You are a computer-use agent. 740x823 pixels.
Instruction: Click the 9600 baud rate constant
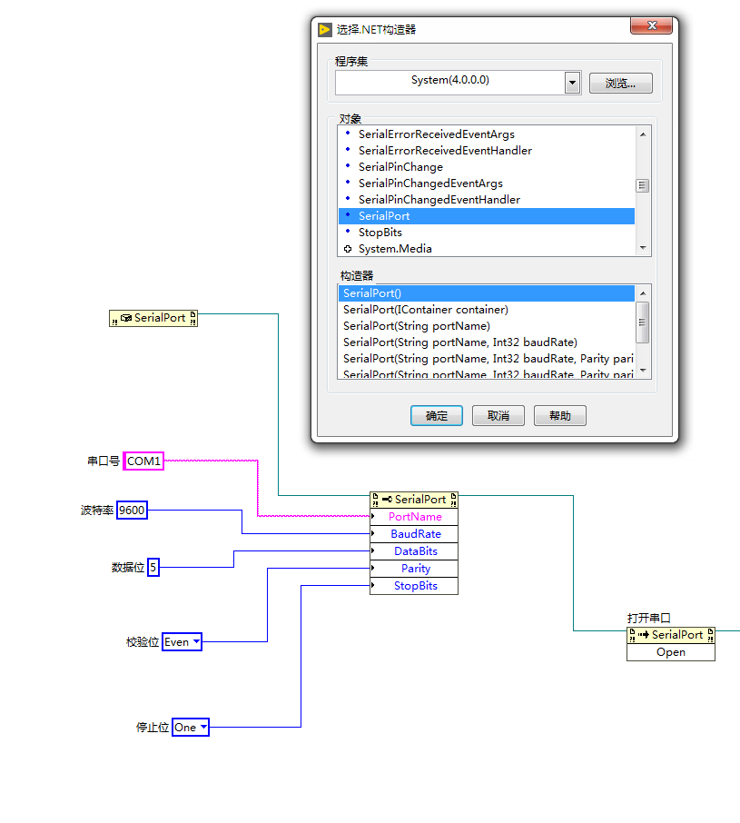(x=132, y=511)
